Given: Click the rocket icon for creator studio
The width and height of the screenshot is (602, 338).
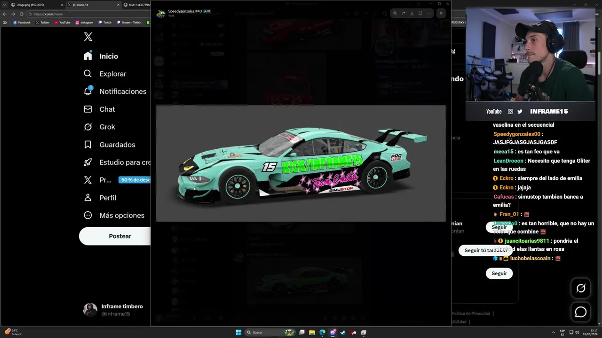Looking at the screenshot, I should pos(88,162).
